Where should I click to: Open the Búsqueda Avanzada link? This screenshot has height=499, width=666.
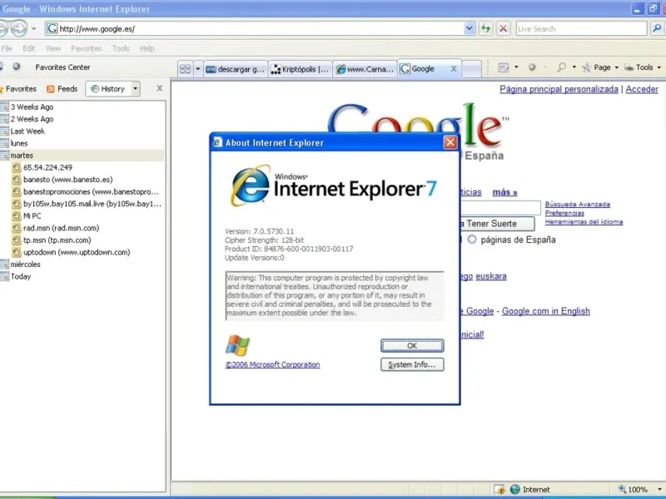(x=577, y=204)
